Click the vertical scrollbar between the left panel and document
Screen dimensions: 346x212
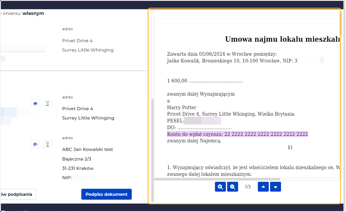click(153, 150)
